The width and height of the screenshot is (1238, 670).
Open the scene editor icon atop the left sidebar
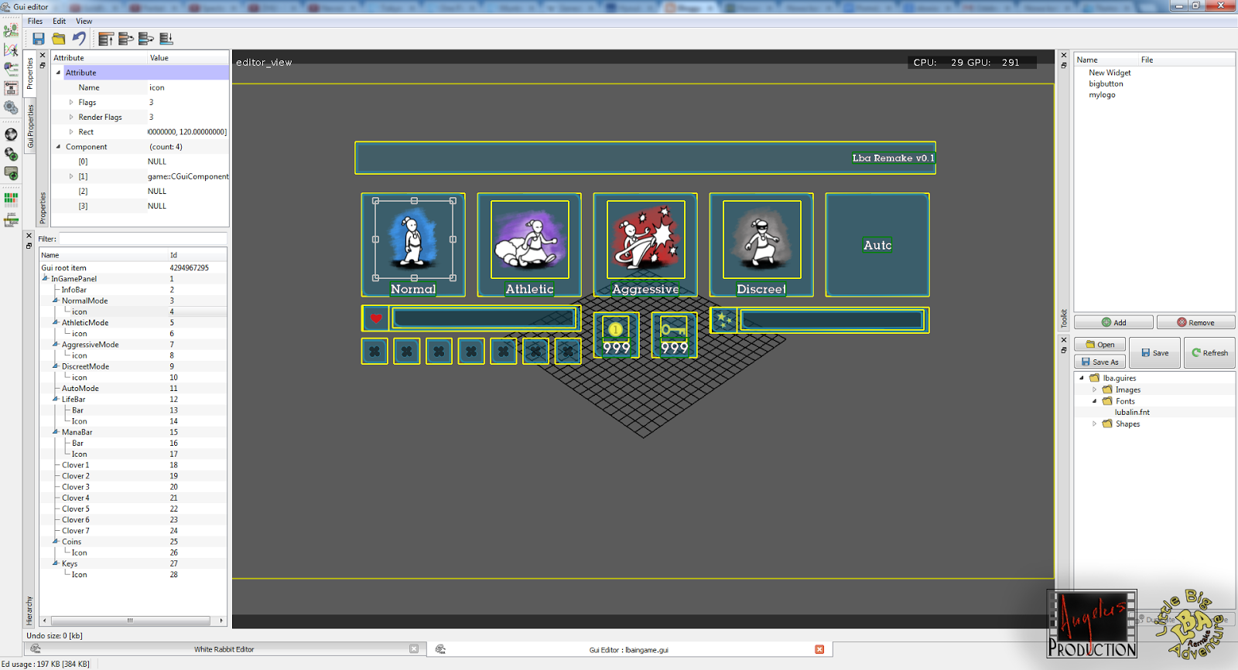pyautogui.click(x=11, y=31)
